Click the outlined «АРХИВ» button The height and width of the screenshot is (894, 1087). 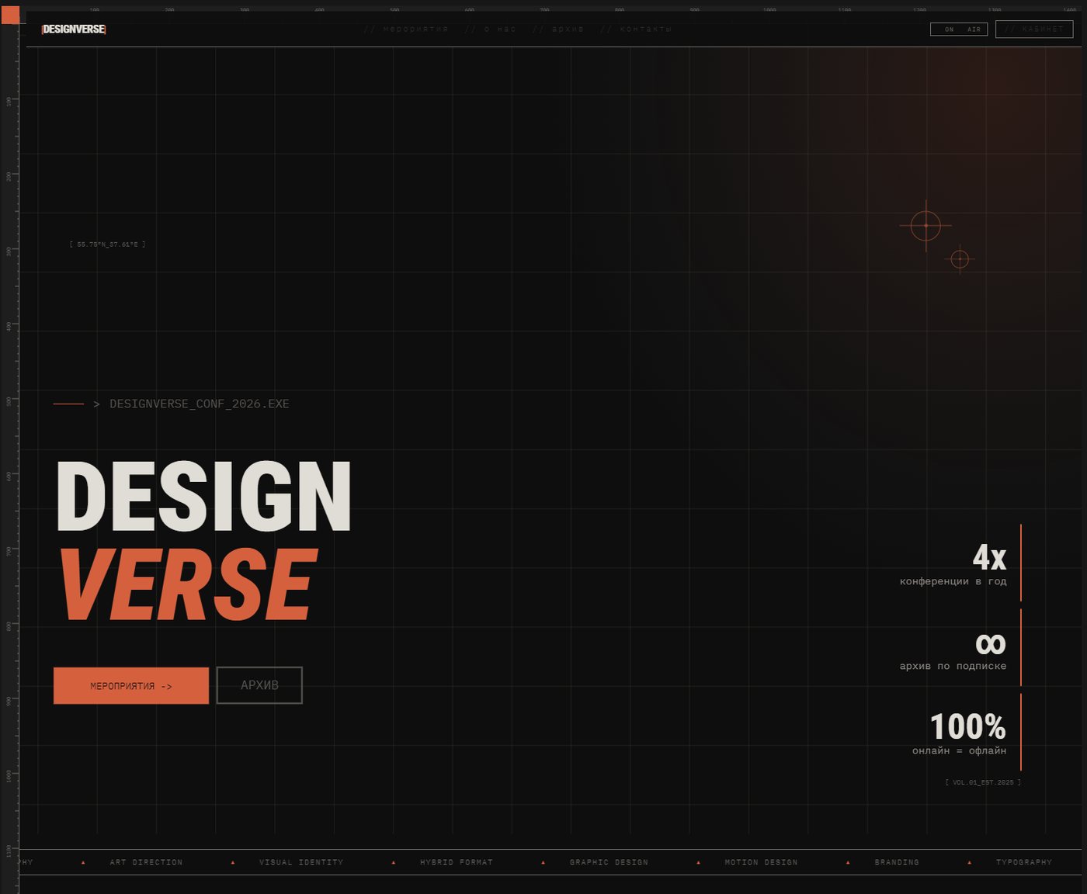(x=259, y=685)
